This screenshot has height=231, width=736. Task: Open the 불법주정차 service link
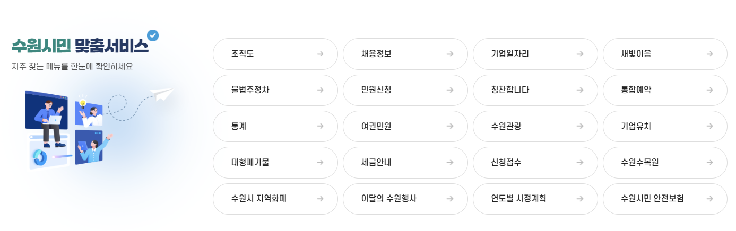[x=275, y=90]
